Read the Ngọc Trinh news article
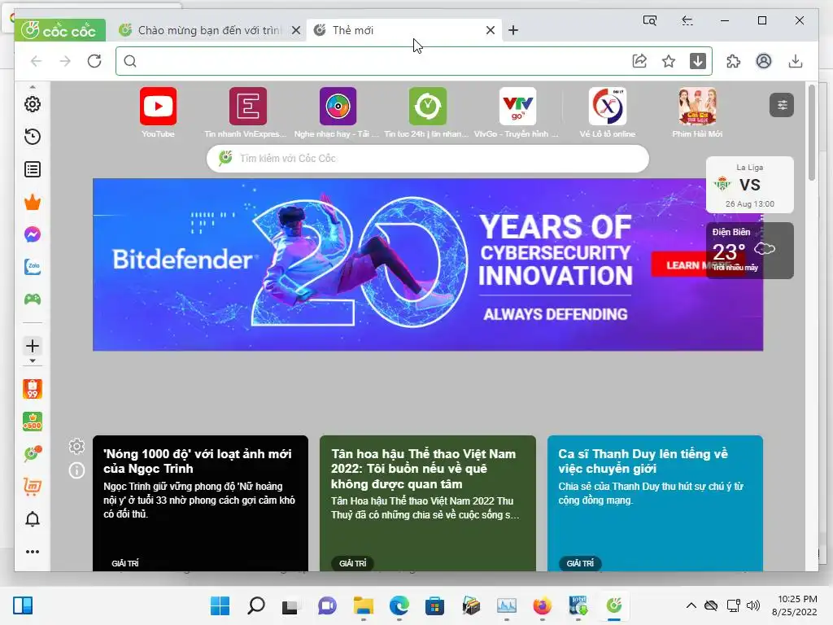 coord(200,503)
